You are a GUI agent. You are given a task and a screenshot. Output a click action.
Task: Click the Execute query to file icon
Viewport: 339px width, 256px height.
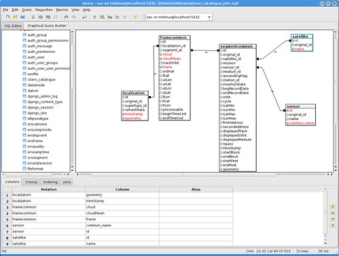[x=110, y=17]
